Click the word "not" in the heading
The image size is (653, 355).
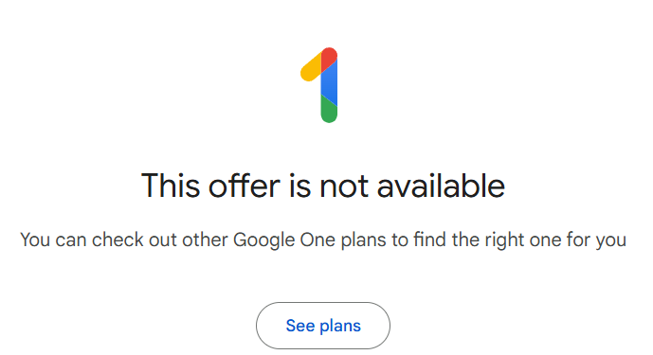click(344, 186)
